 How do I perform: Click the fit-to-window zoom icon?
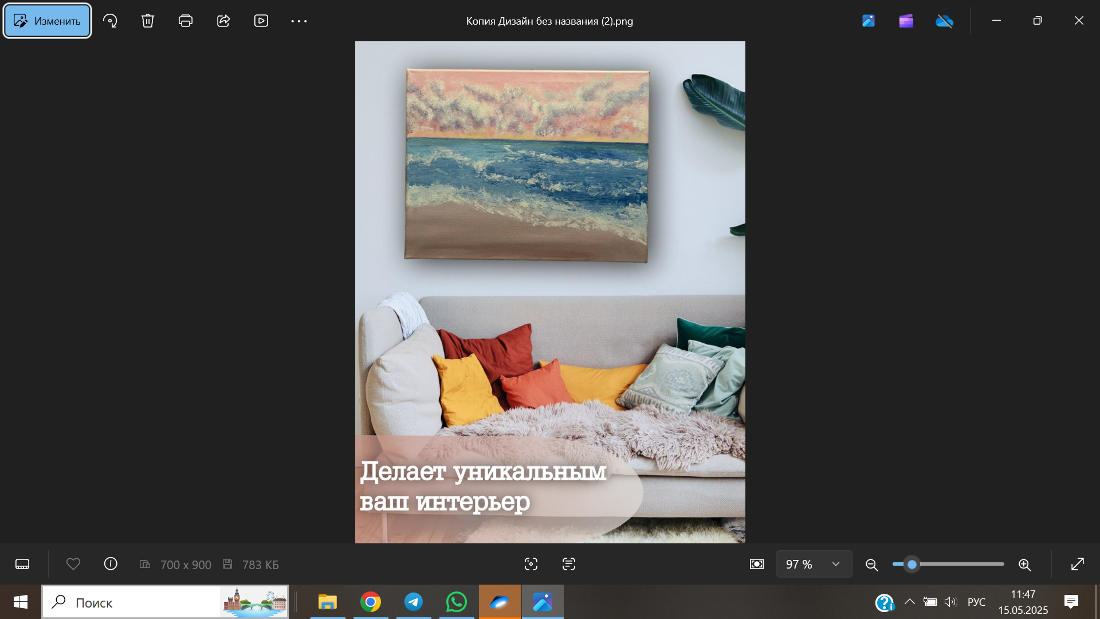pos(757,565)
